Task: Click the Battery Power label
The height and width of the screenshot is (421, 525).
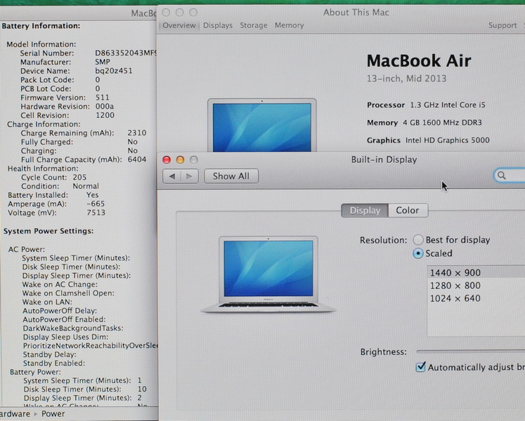Action: click(x=35, y=372)
